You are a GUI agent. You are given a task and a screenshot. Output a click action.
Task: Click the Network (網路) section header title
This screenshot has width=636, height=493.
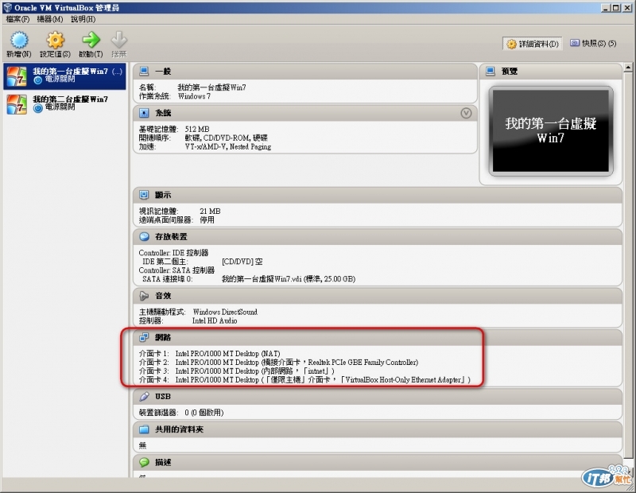tap(163, 337)
